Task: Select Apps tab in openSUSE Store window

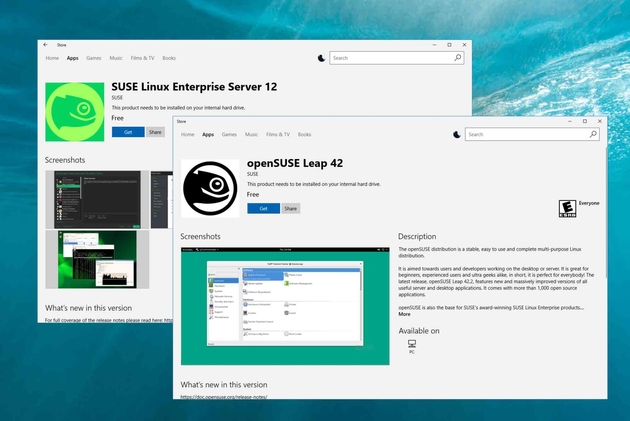Action: tap(208, 134)
